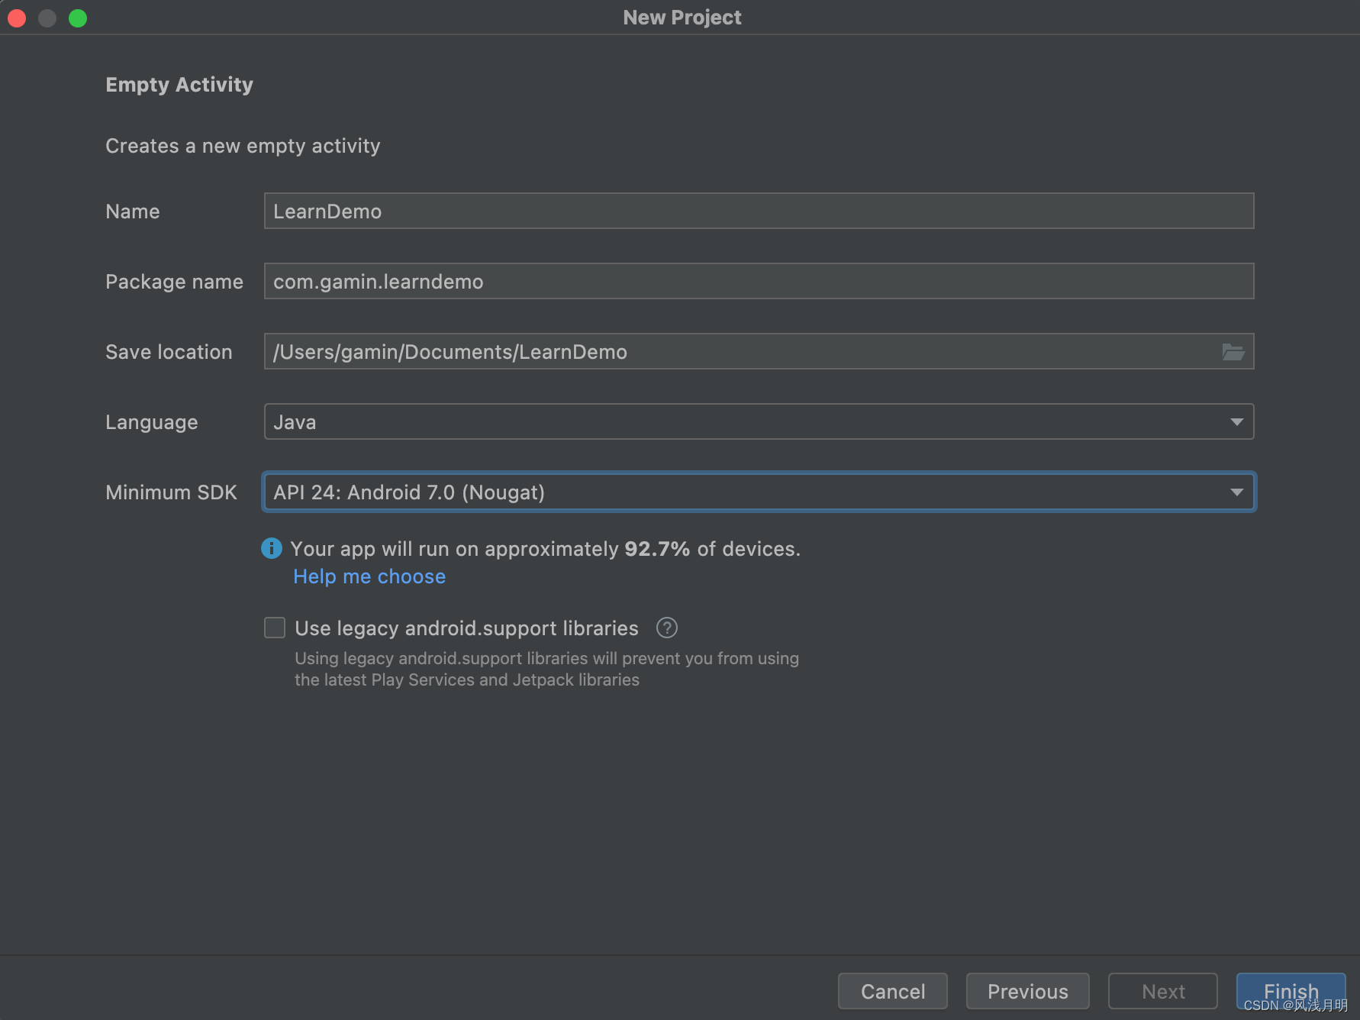Click the Language label

[152, 422]
